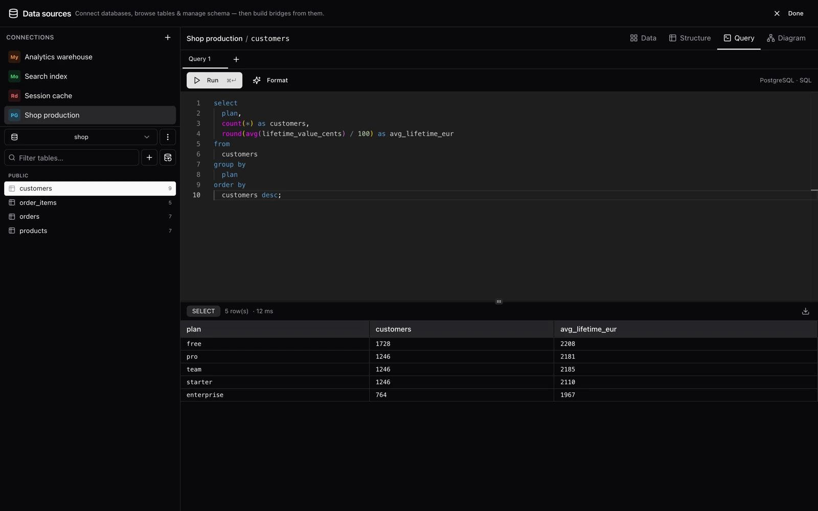Image resolution: width=818 pixels, height=511 pixels.
Task: Format the SQL query
Action: (270, 80)
